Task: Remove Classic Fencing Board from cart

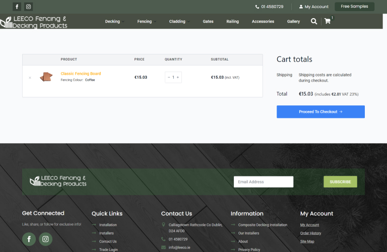Action: [30, 78]
